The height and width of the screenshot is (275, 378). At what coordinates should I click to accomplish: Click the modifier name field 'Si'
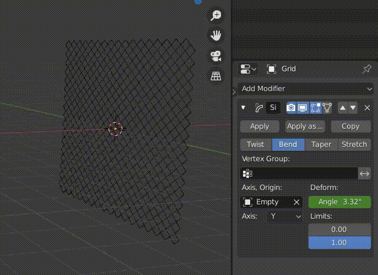tap(273, 108)
